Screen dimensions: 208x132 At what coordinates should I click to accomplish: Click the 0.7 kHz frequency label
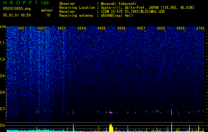click(x=3, y=109)
